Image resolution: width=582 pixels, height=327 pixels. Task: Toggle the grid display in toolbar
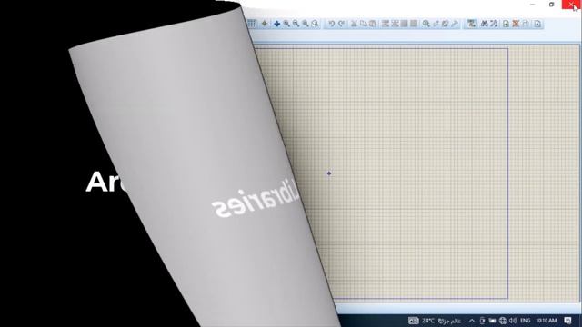(x=252, y=24)
